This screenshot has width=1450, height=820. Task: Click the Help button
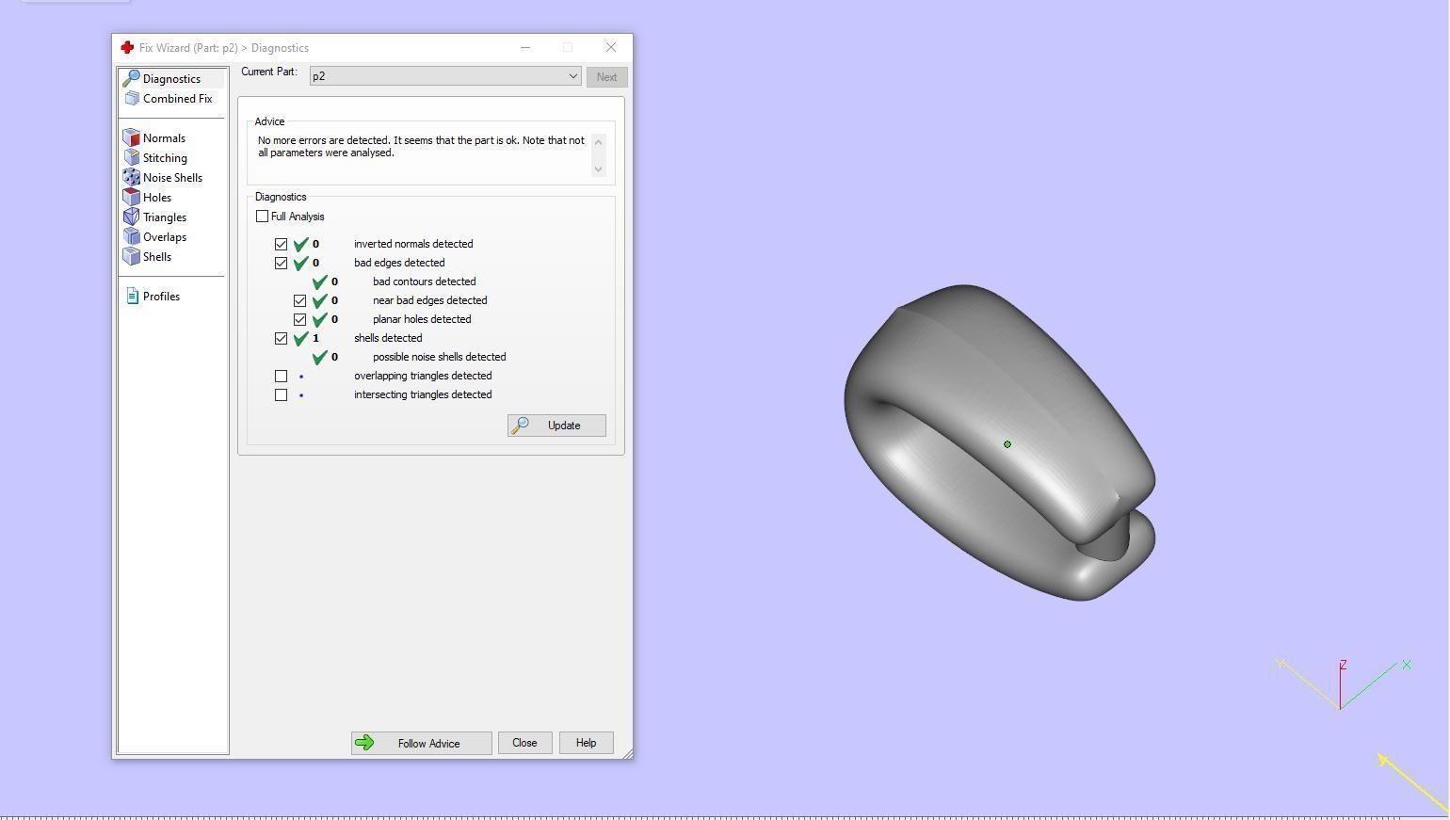click(586, 743)
